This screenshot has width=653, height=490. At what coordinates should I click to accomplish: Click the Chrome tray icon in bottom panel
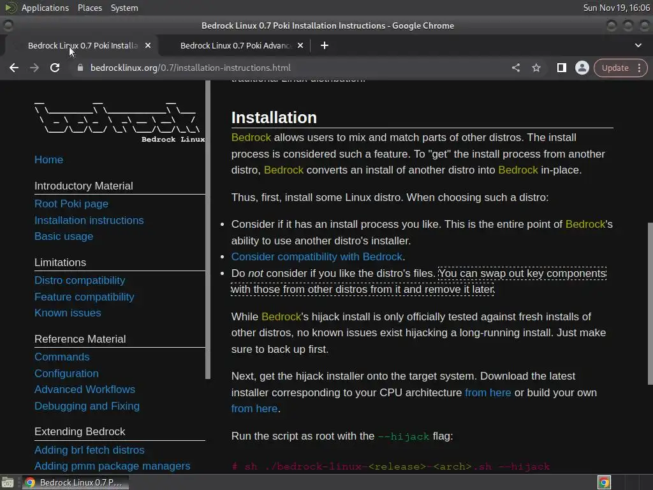pos(604,482)
